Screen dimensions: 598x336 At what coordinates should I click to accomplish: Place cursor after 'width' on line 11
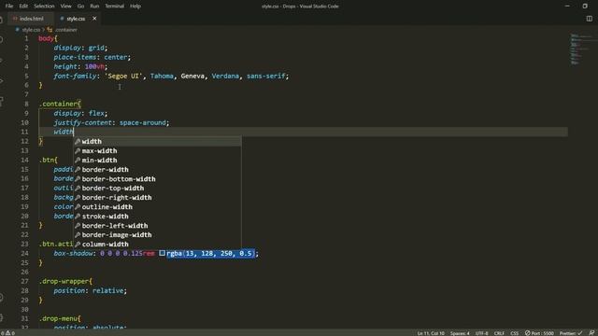click(74, 132)
